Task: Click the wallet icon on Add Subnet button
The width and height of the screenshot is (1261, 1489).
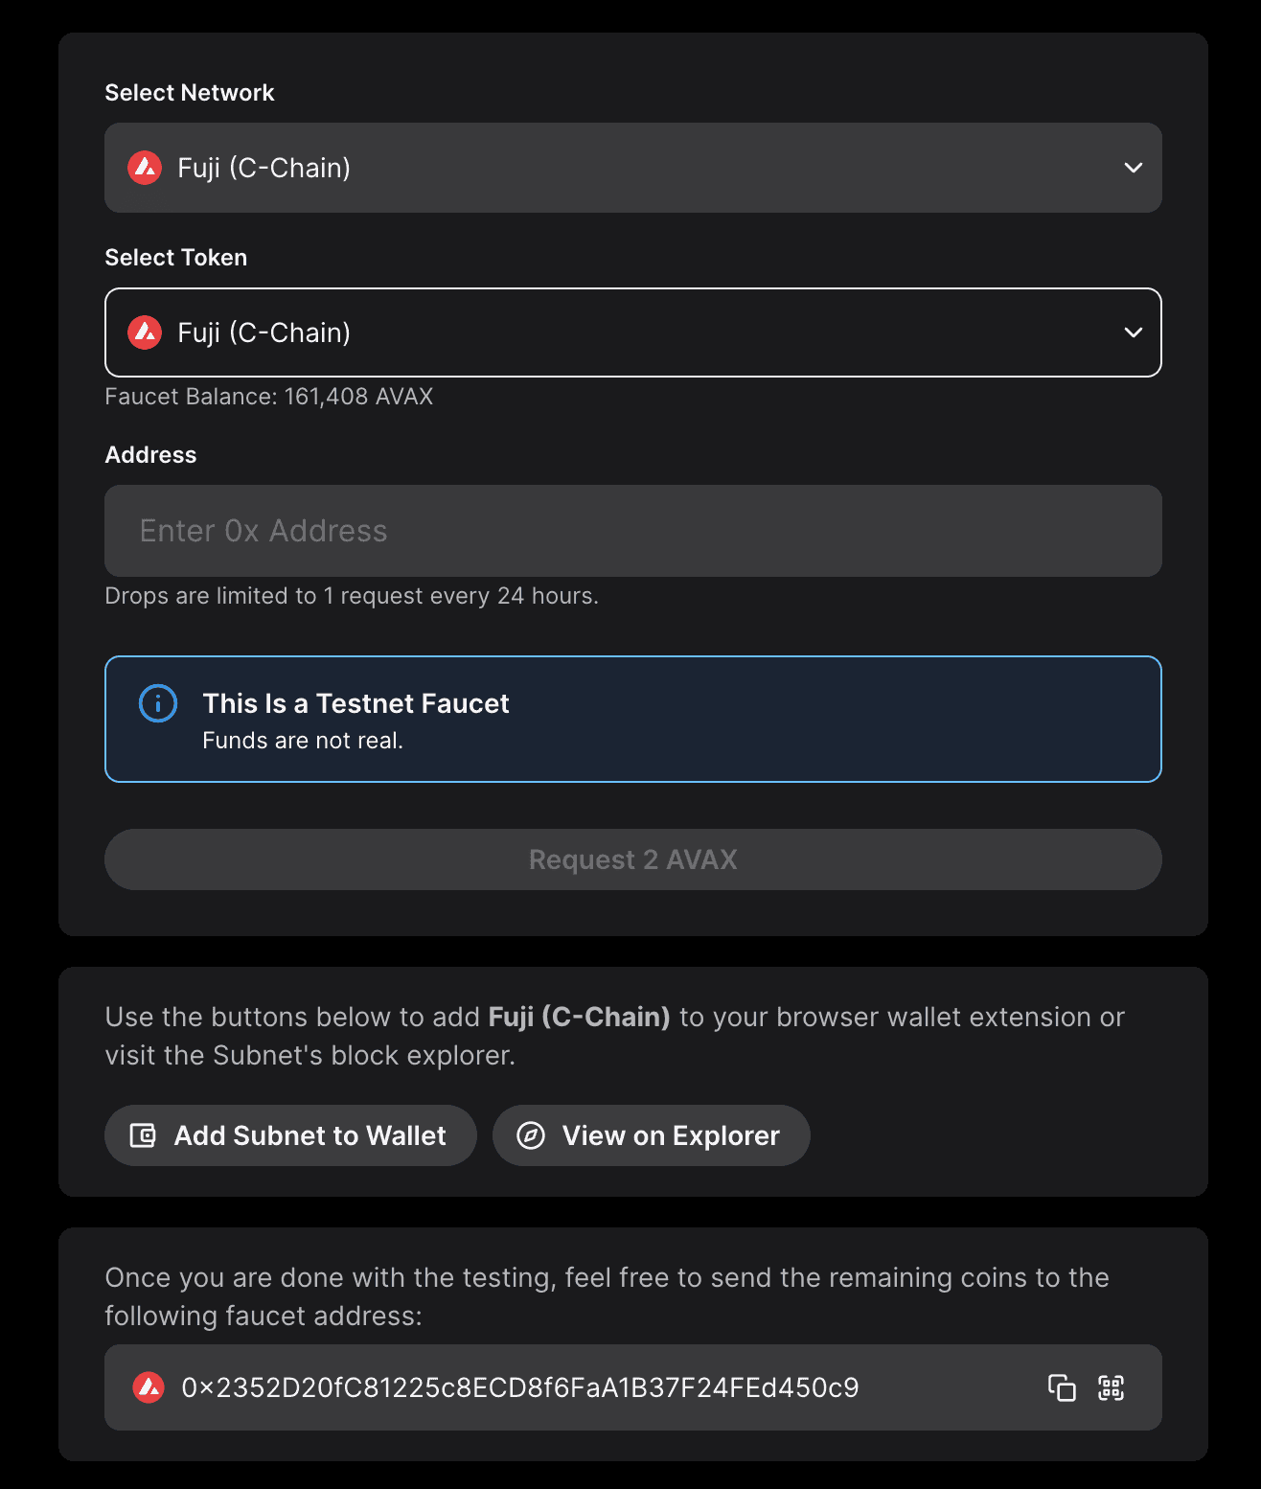Action: 143,1135
